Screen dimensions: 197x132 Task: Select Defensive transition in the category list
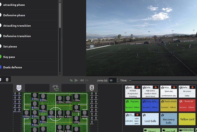pyautogui.click(x=17, y=36)
